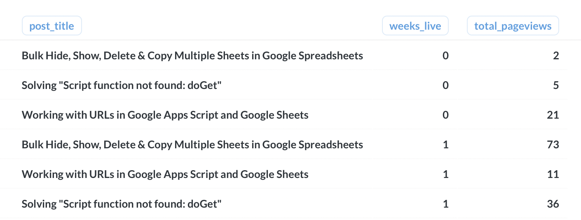Click the total_pageviews value 21
581x220 pixels.
click(553, 115)
